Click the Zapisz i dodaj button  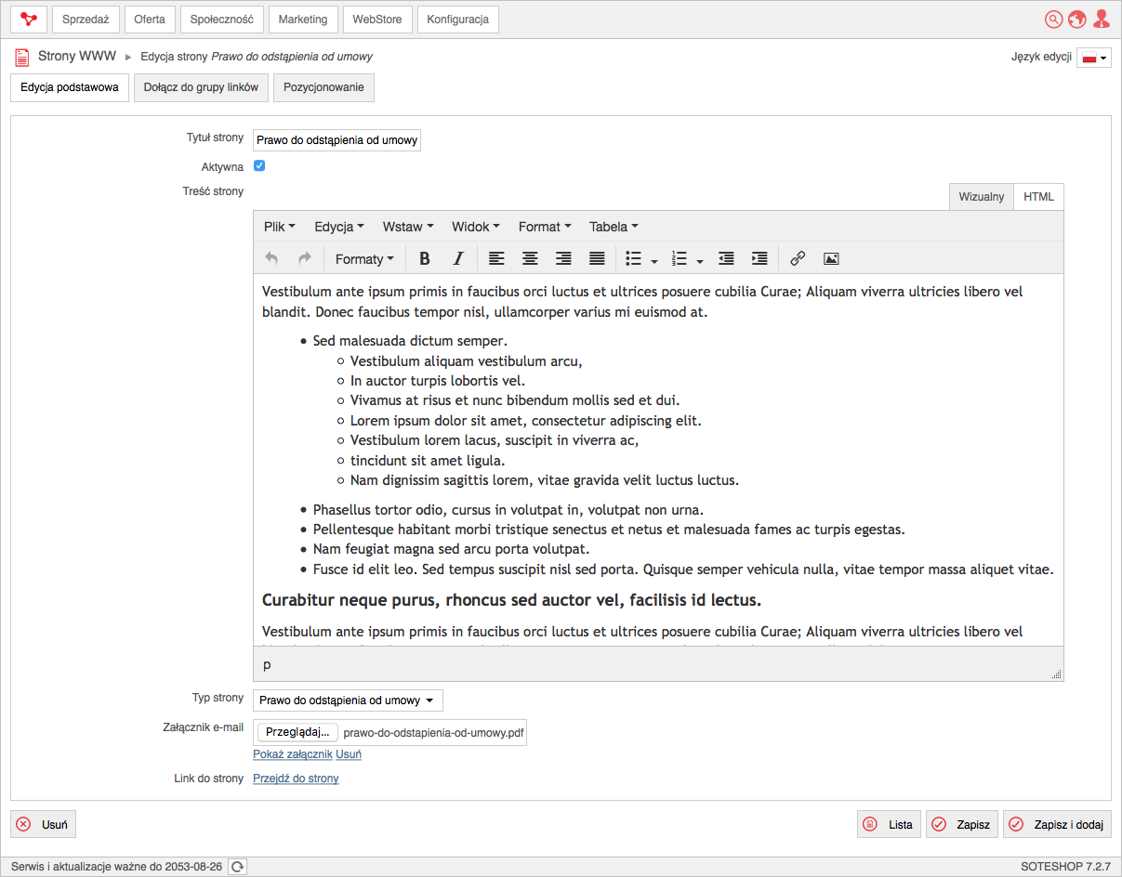click(1057, 824)
